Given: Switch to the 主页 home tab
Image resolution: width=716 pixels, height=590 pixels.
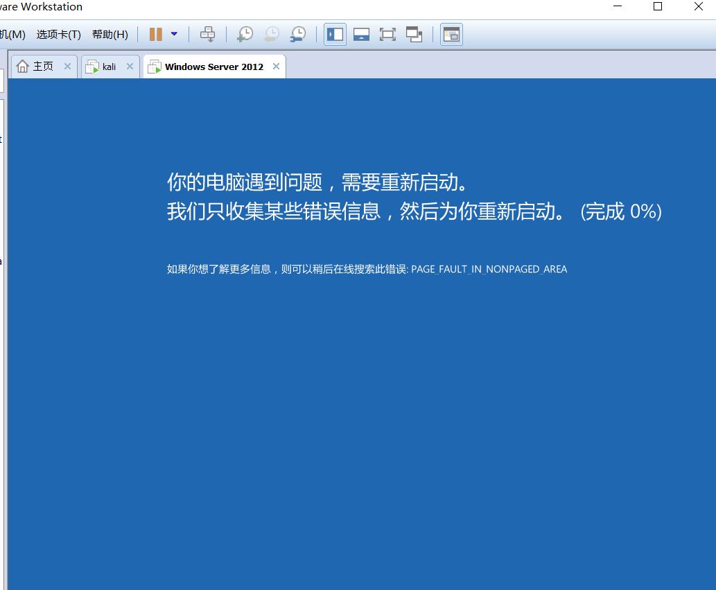Looking at the screenshot, I should (x=43, y=67).
